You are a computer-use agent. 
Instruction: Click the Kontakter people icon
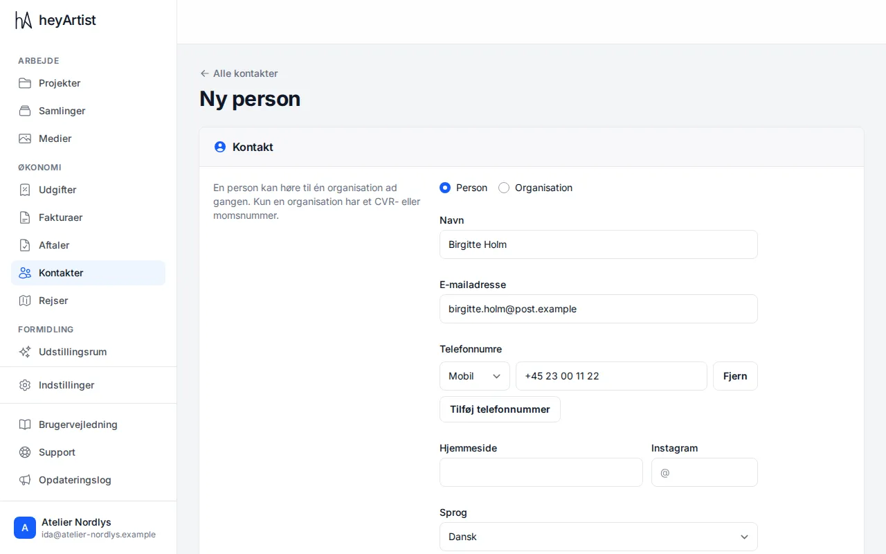click(x=25, y=273)
